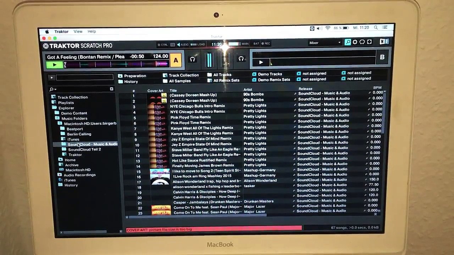Viewport: 454px width, 255px height.
Task: Select the All Samples favorite
Action: coord(177,81)
